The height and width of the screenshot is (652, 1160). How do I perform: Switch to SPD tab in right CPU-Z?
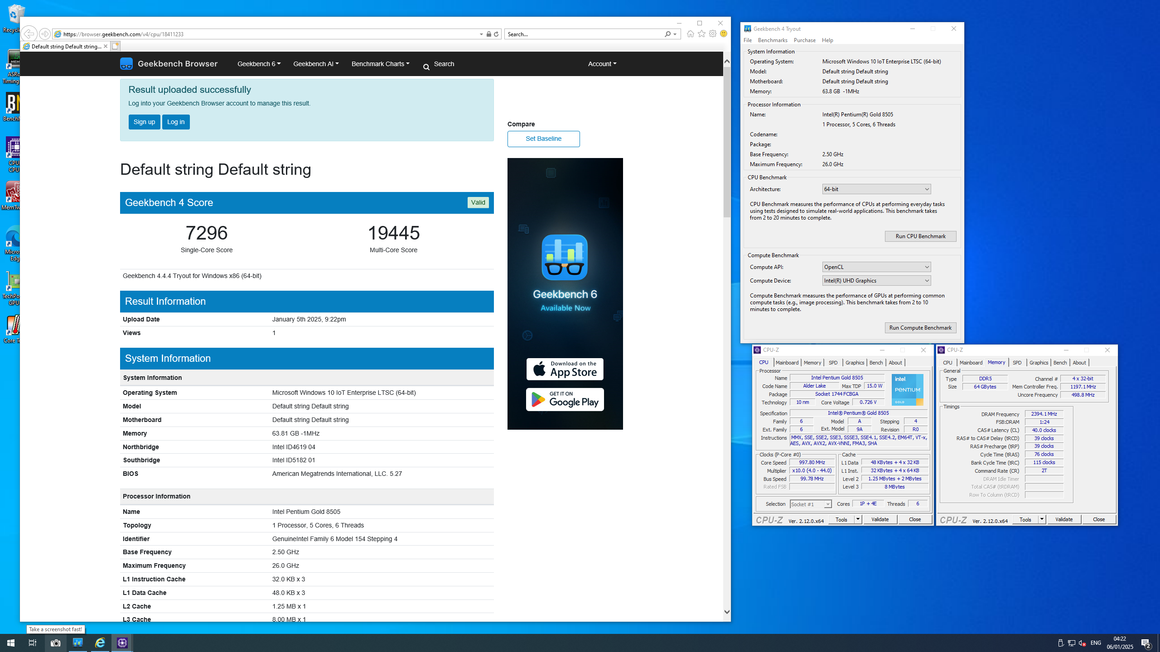(x=1017, y=363)
